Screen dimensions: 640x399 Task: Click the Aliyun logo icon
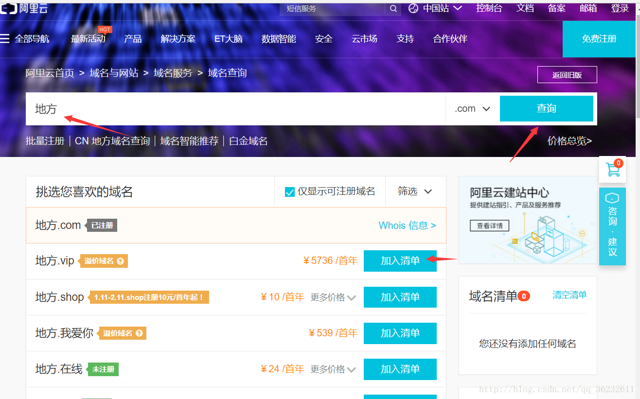(9, 8)
